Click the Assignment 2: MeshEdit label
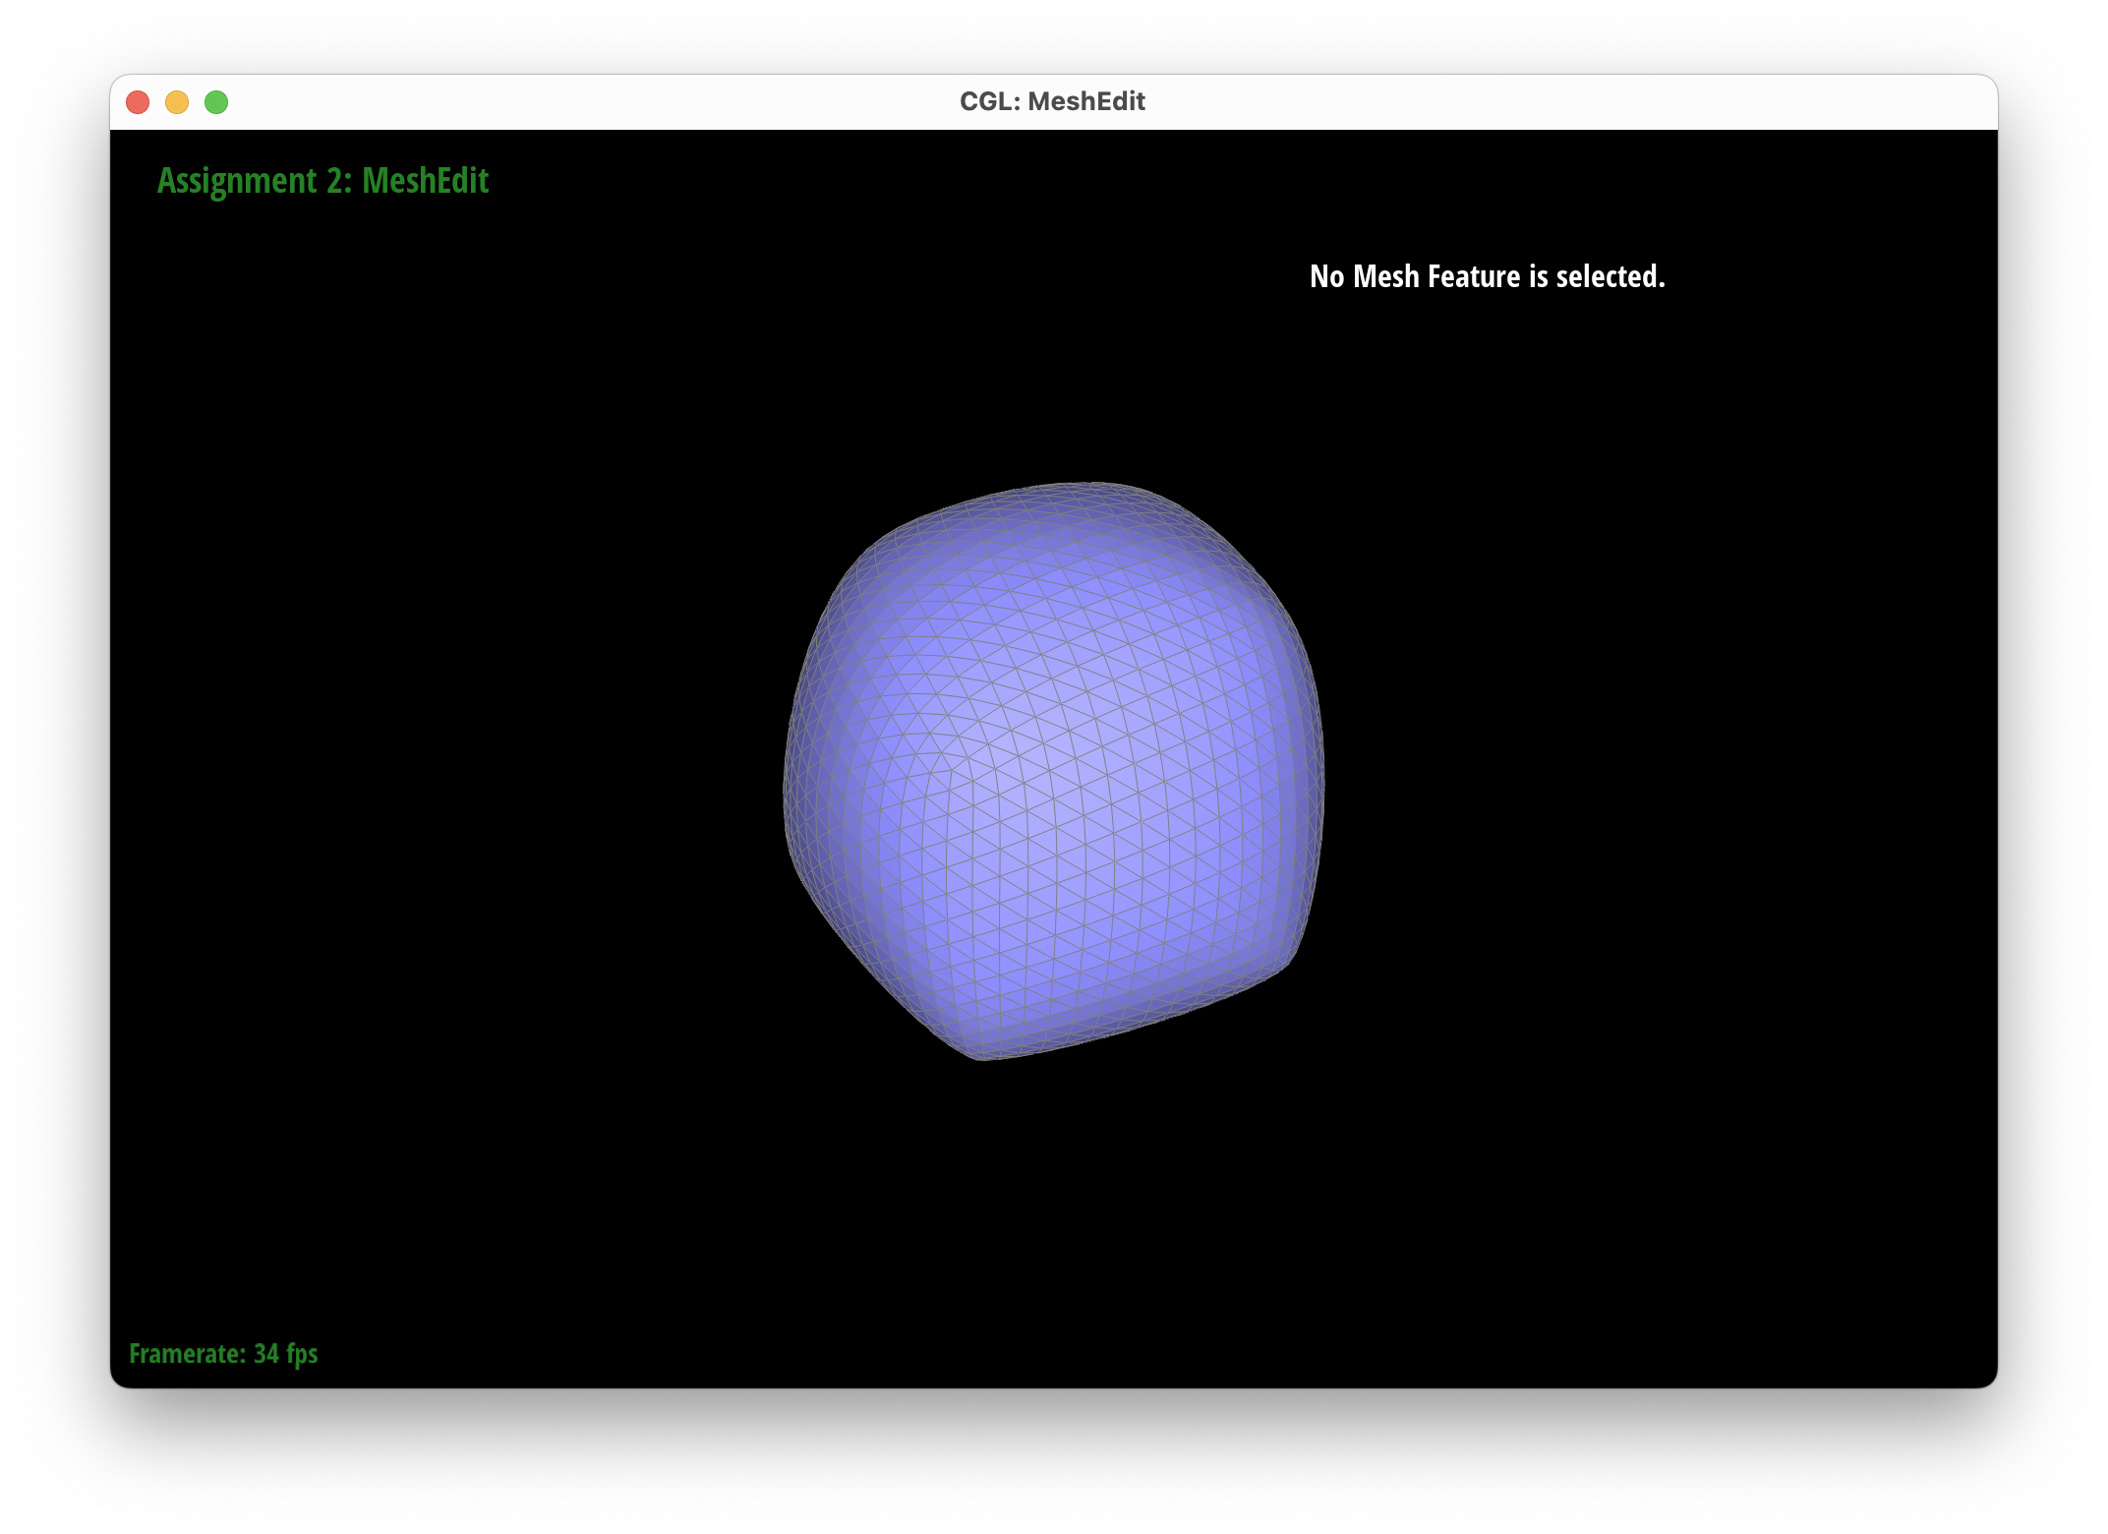 click(323, 181)
